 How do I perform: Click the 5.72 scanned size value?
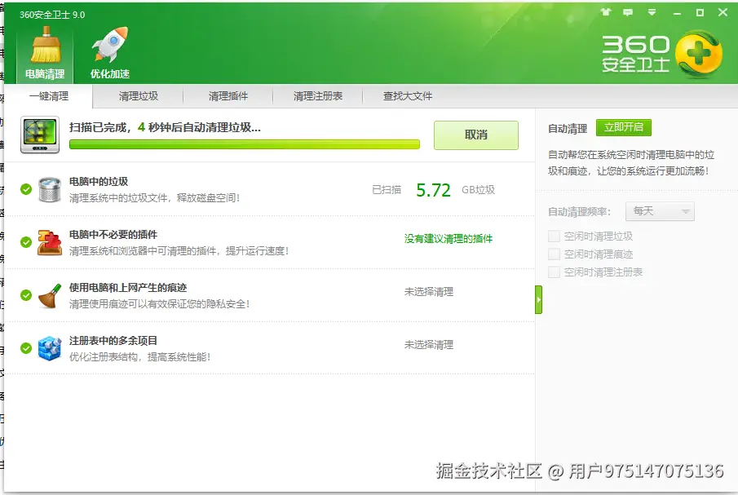(434, 190)
